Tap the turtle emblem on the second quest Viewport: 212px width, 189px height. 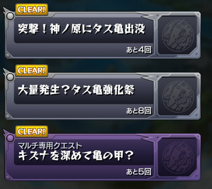178,96
